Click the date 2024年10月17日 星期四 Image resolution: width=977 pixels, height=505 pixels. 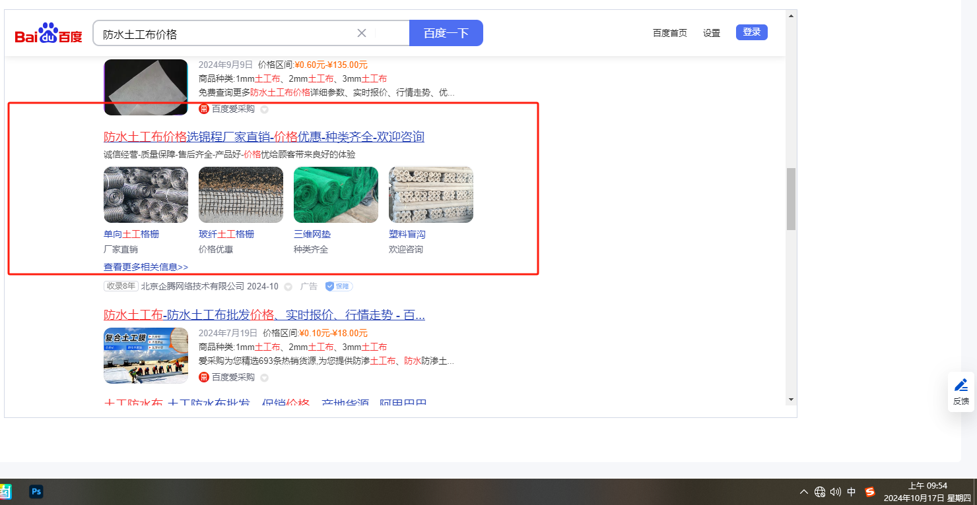point(927,498)
